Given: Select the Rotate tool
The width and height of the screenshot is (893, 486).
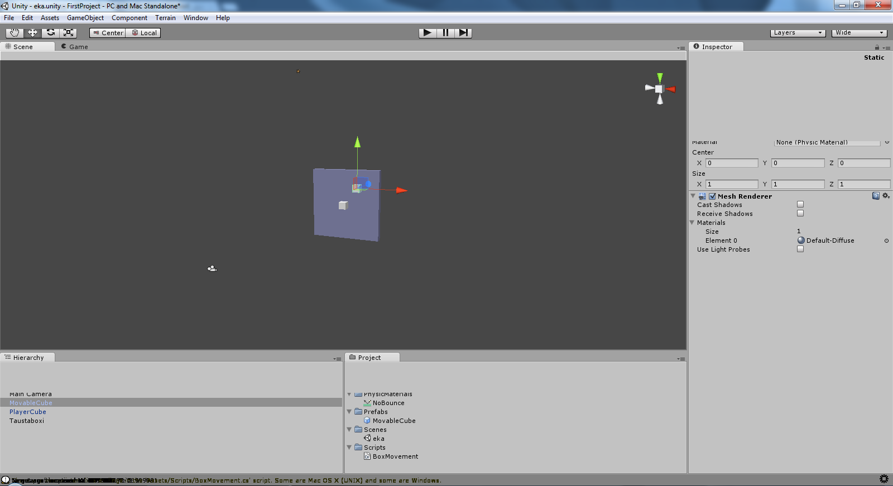Looking at the screenshot, I should click(x=51, y=33).
